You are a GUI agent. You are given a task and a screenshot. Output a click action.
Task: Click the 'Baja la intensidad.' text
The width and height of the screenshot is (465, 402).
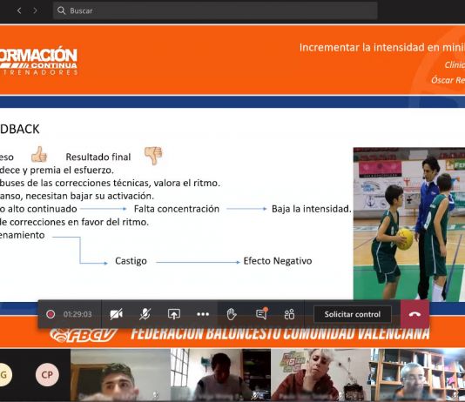tap(312, 209)
